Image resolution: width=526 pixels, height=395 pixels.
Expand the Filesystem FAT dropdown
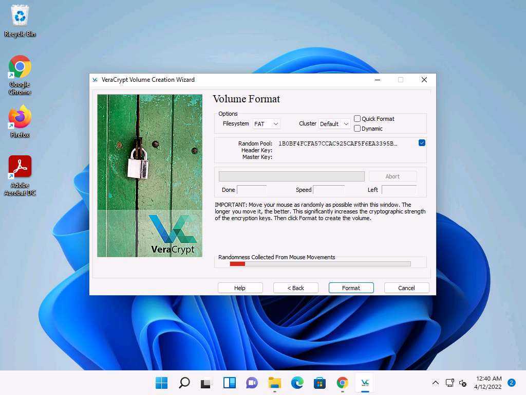267,124
